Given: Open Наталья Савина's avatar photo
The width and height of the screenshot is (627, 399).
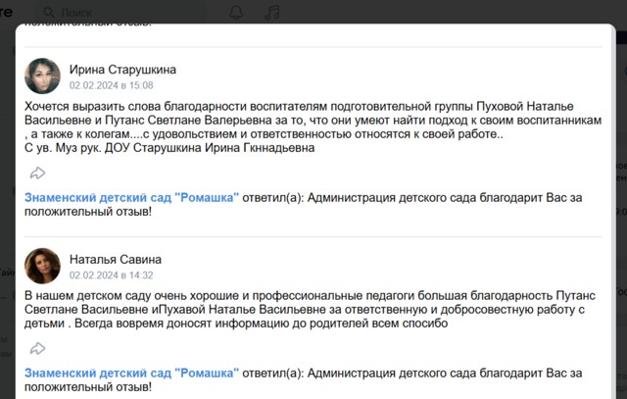Looking at the screenshot, I should [43, 266].
